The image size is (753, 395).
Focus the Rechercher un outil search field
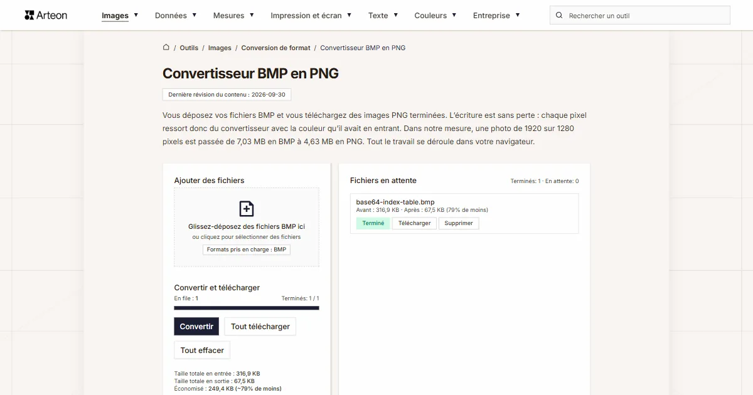[x=640, y=15]
